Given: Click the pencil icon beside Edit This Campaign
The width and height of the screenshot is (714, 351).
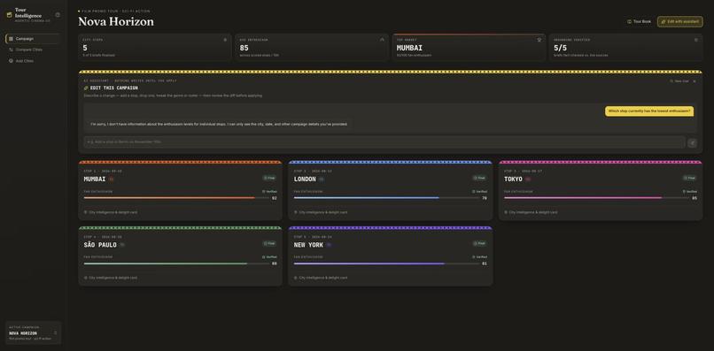Looking at the screenshot, I should coord(86,88).
